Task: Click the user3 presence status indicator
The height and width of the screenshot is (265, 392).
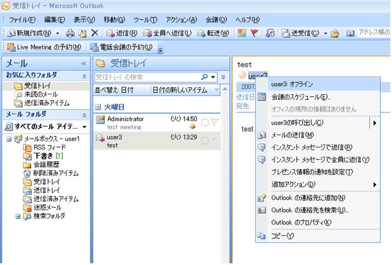Action: coord(242,75)
